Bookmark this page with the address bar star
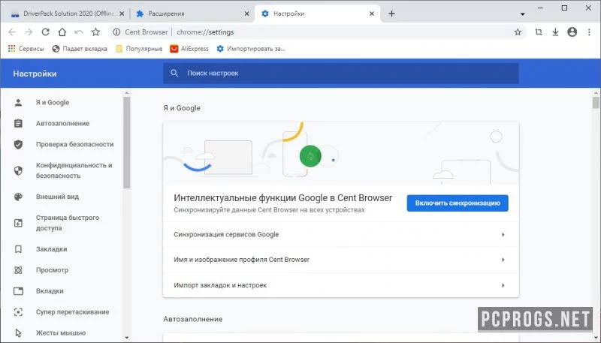Image resolution: width=601 pixels, height=343 pixels. 518,32
